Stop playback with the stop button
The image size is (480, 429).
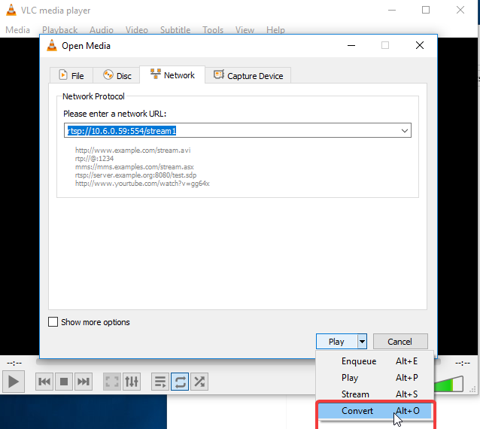click(64, 382)
